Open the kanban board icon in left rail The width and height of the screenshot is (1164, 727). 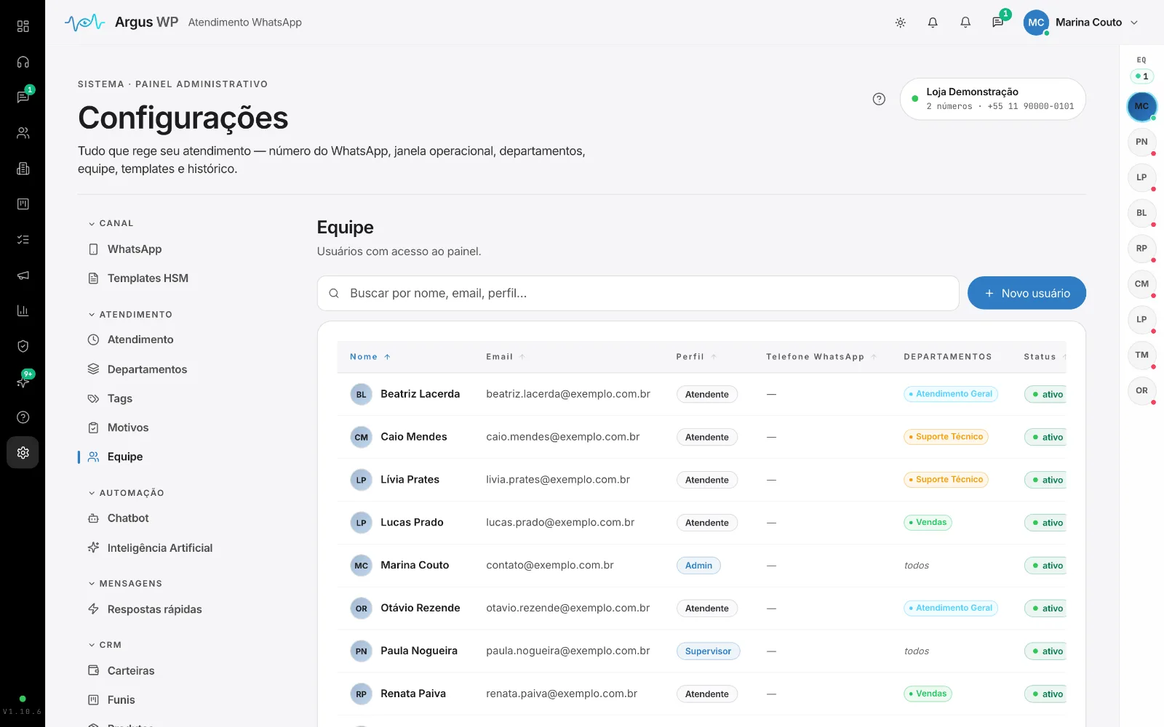(23, 204)
